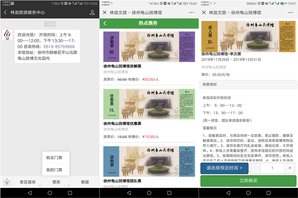Tap 讲解票 price 特惠价 ¥50.00/人
Viewport: 298px width, 198px height.
143,79
